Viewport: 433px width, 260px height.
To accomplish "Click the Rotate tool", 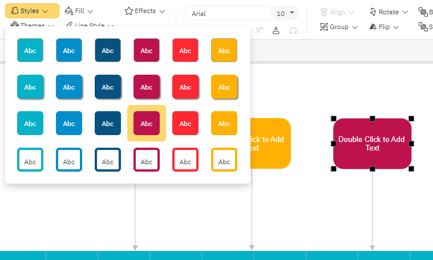I will pyautogui.click(x=389, y=12).
